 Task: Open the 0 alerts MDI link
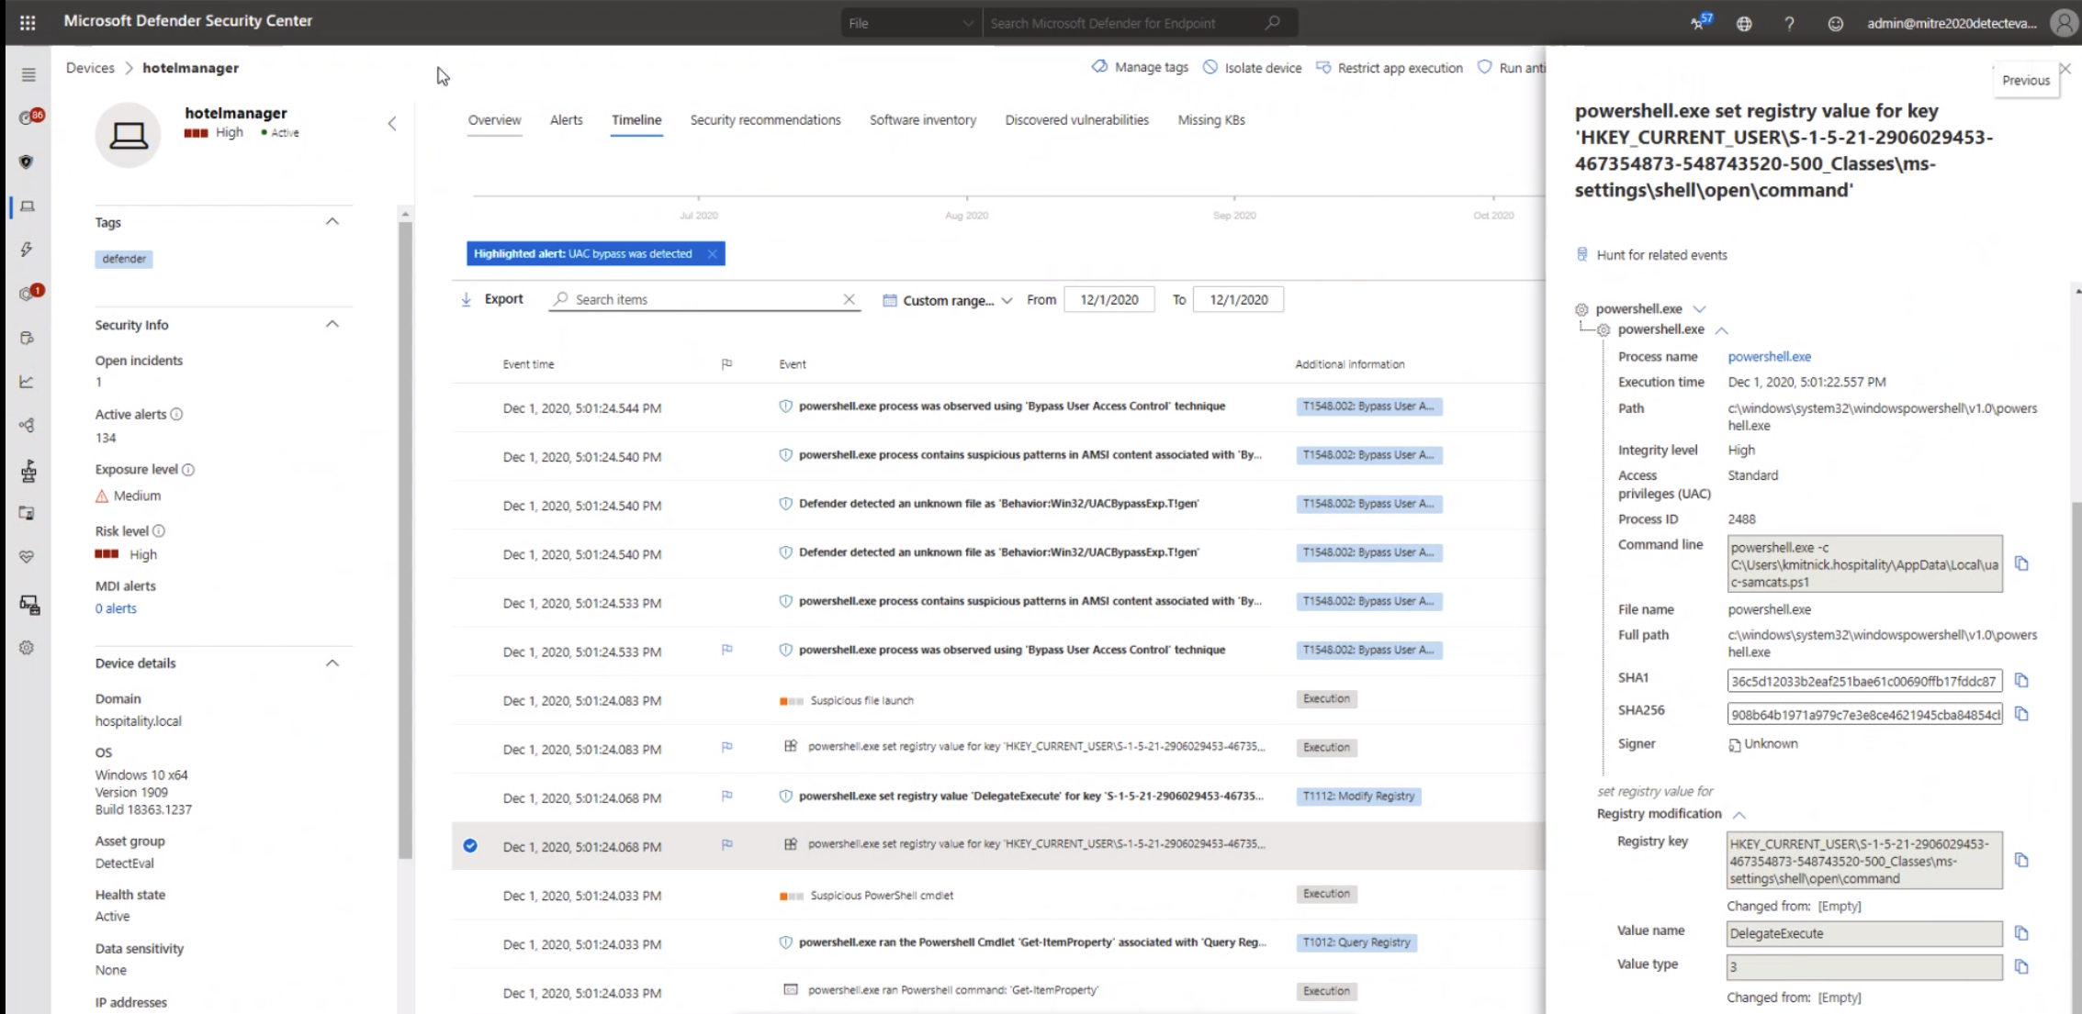pos(116,608)
